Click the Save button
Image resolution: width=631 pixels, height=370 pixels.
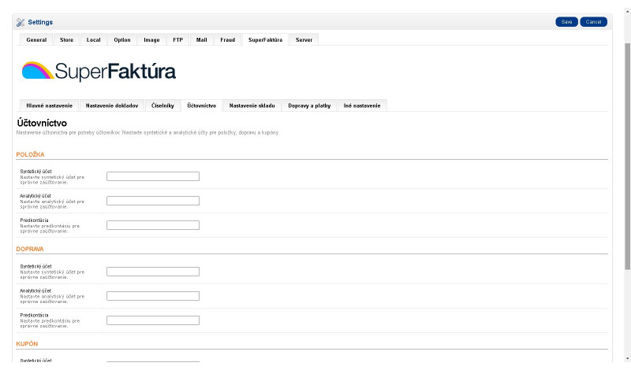pyautogui.click(x=566, y=22)
